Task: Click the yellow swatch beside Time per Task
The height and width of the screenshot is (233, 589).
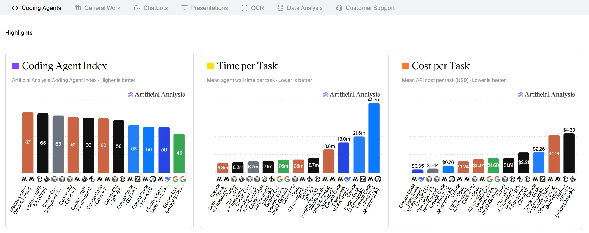Action: click(210, 66)
